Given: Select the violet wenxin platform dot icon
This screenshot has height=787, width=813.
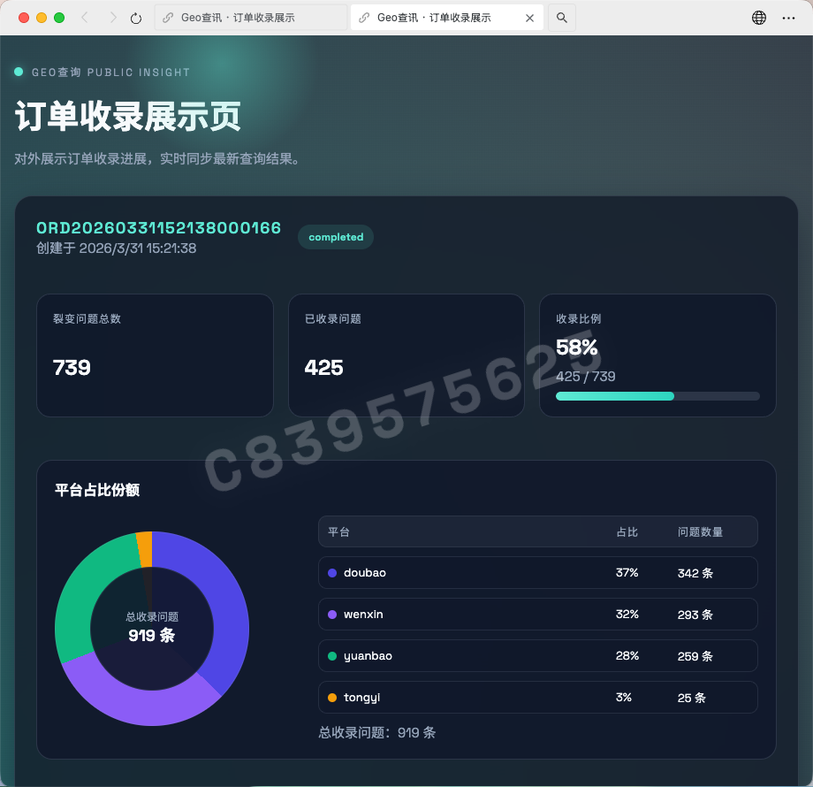Looking at the screenshot, I should click(x=331, y=615).
